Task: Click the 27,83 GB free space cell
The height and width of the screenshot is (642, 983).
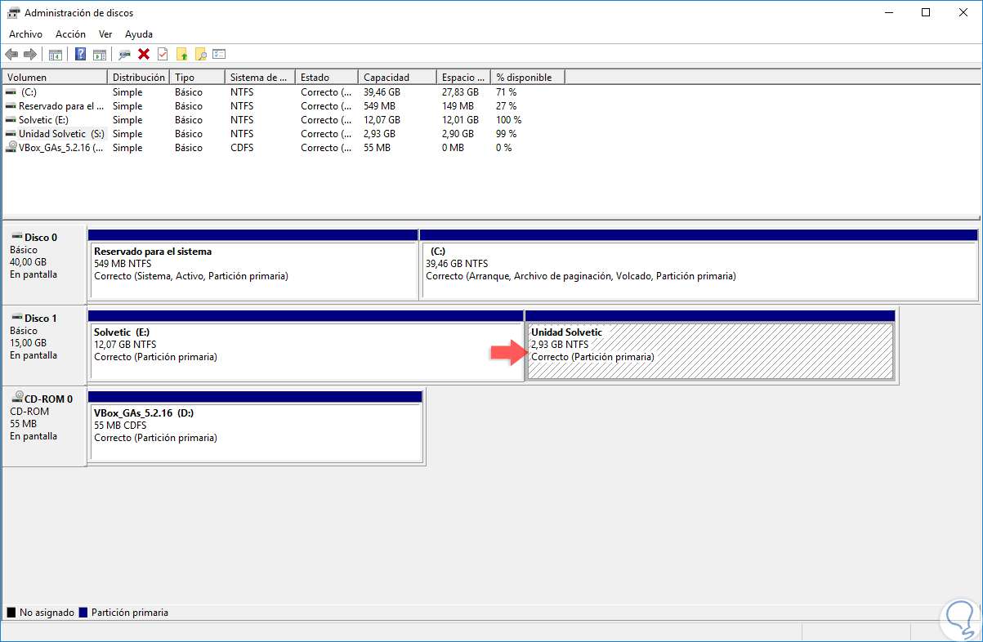Action: (460, 92)
